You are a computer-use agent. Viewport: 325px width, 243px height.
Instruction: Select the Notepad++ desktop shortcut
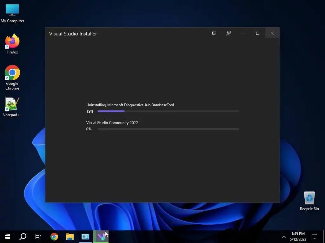click(x=12, y=107)
